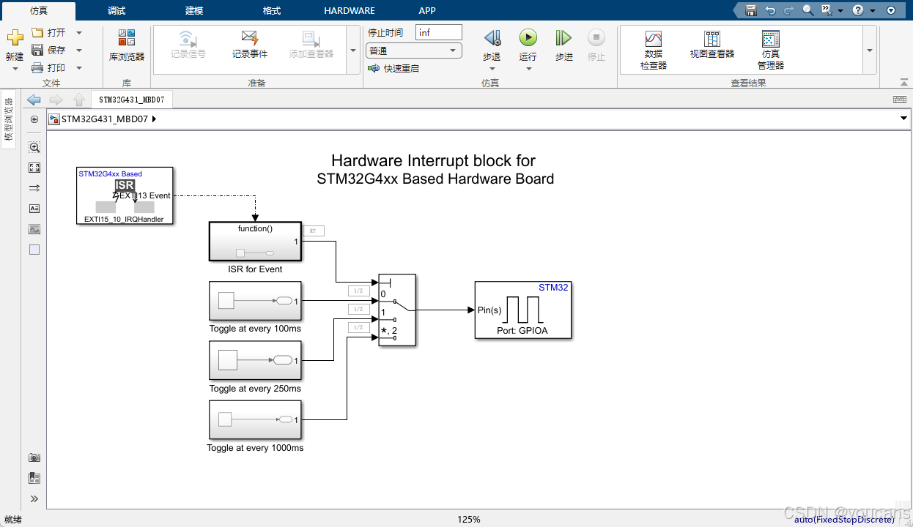Click auto(FixedStepDiscrete) solver link

[x=844, y=520]
